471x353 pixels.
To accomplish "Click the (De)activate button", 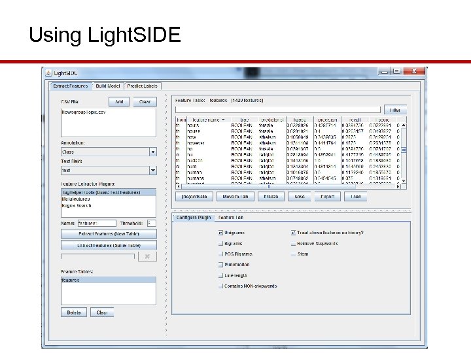I will point(194,197).
